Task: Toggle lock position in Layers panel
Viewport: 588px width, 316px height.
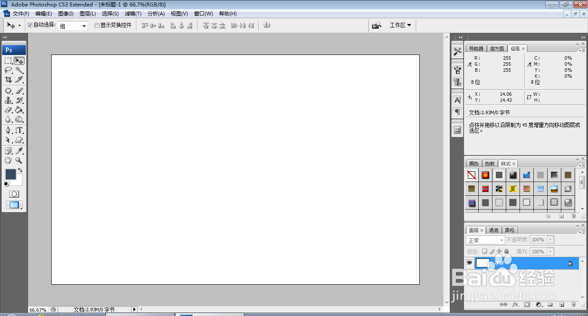Action: tap(499, 252)
